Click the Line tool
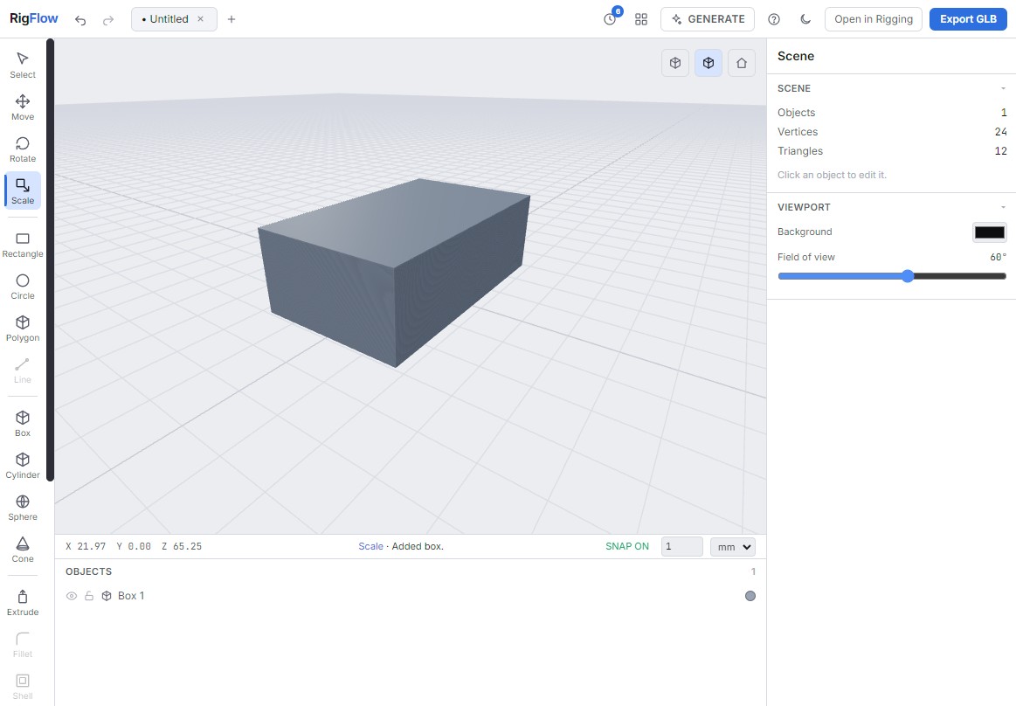1016x706 pixels. [23, 370]
